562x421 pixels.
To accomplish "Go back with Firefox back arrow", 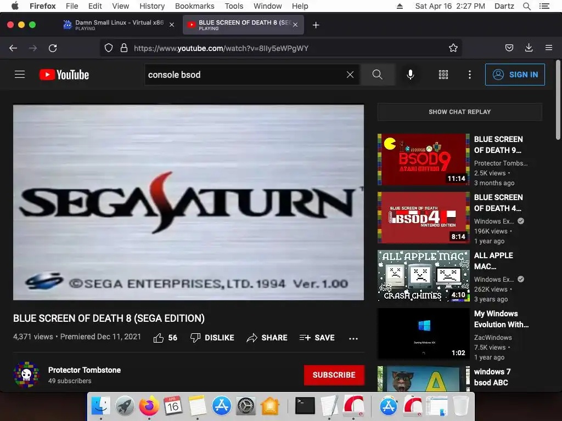I will tap(13, 48).
